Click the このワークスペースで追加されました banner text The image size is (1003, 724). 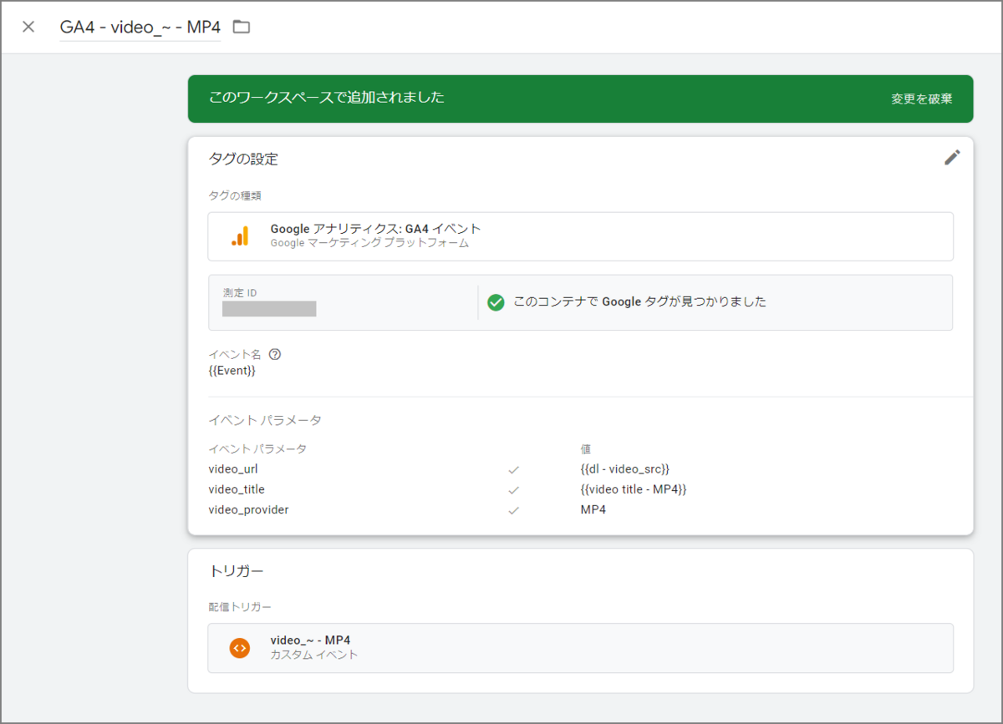click(326, 98)
